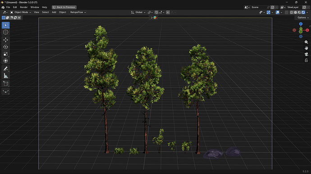Open the File menu
This screenshot has height=174, width=311.
tap(8, 7)
